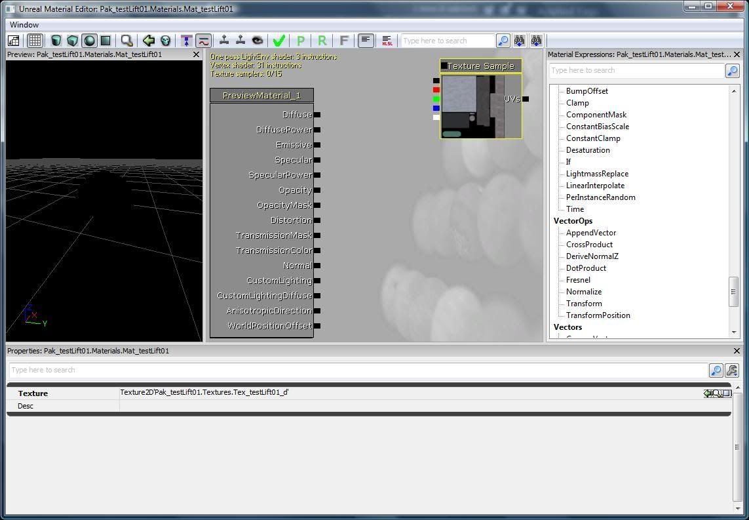The width and height of the screenshot is (749, 520).
Task: Select LinearInterpolate in the expressions list
Action: pos(595,186)
